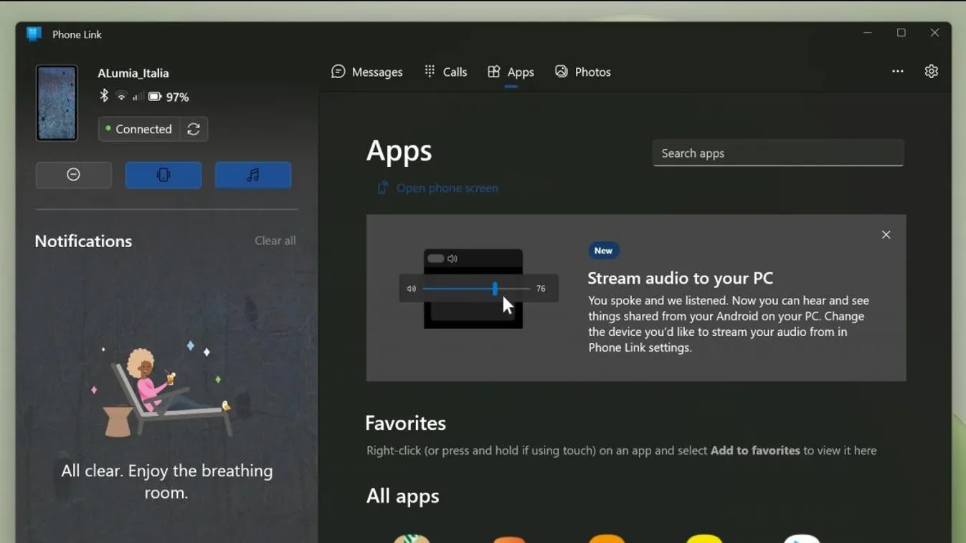Click the refresh connection icon
This screenshot has height=543, width=966.
pyautogui.click(x=194, y=129)
